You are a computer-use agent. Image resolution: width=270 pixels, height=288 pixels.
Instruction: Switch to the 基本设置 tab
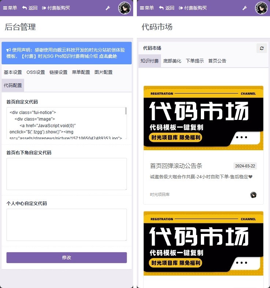pyautogui.click(x=13, y=72)
